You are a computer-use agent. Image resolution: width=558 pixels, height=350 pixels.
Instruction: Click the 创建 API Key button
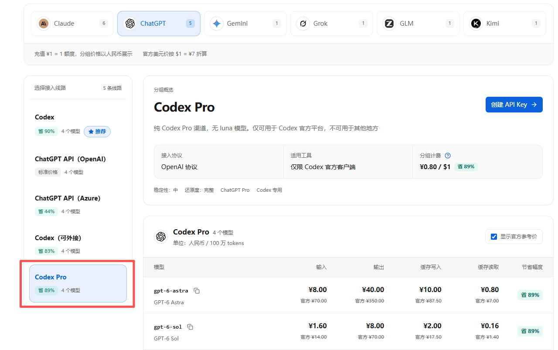(514, 105)
